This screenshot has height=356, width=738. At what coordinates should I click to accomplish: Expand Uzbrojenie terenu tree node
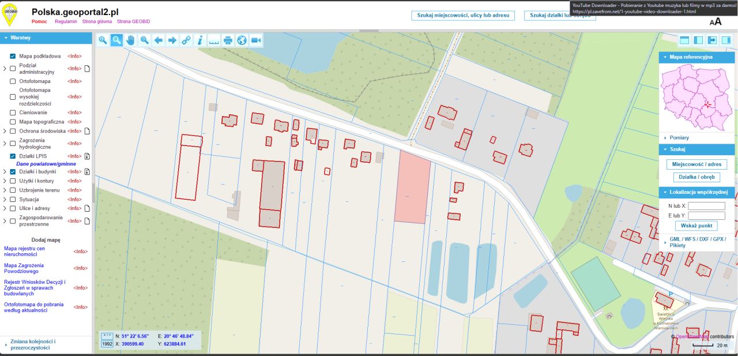tap(5, 190)
